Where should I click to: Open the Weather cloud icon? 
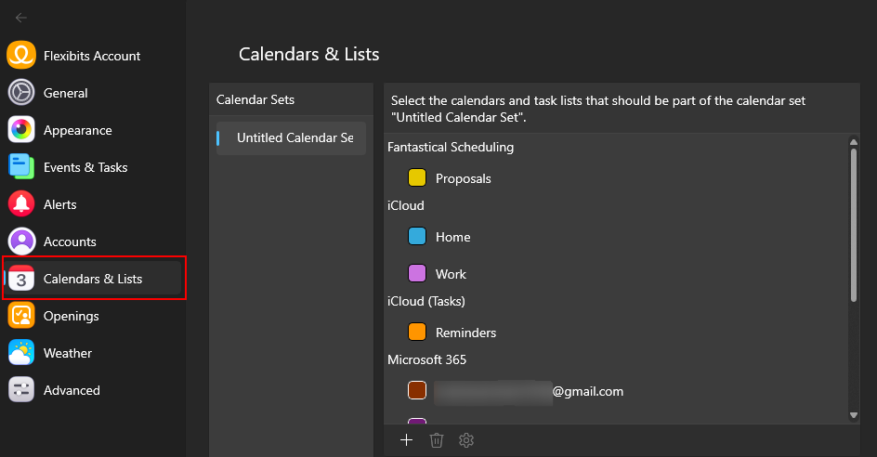(x=21, y=353)
